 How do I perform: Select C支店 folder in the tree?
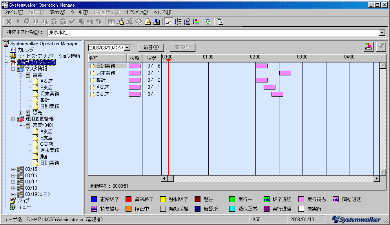pos(46,144)
